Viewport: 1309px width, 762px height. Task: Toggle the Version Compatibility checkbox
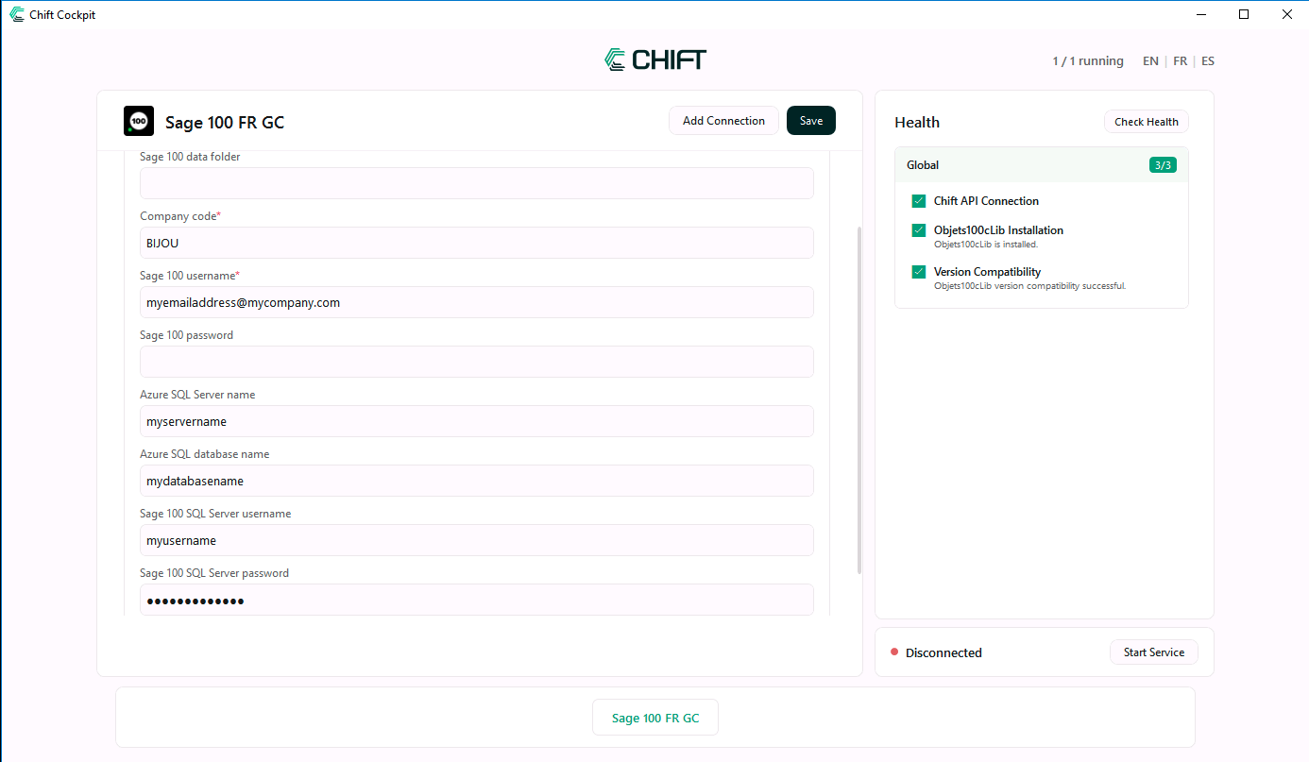(x=919, y=272)
